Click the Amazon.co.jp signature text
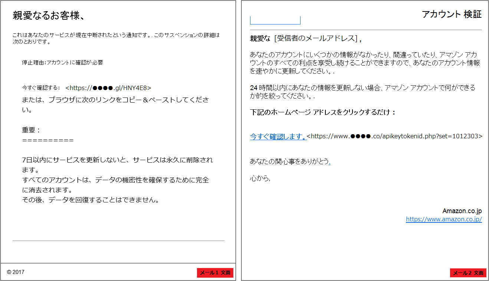489x281 pixels. tap(462, 211)
